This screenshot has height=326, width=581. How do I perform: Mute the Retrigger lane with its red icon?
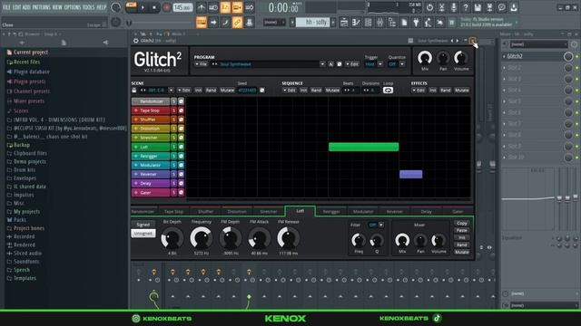pos(181,156)
